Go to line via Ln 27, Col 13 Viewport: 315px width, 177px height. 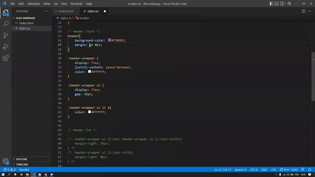click(x=223, y=170)
